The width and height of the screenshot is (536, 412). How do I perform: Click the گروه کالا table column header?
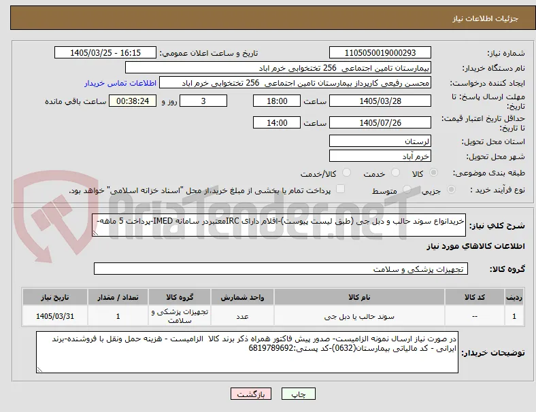coord(180,297)
